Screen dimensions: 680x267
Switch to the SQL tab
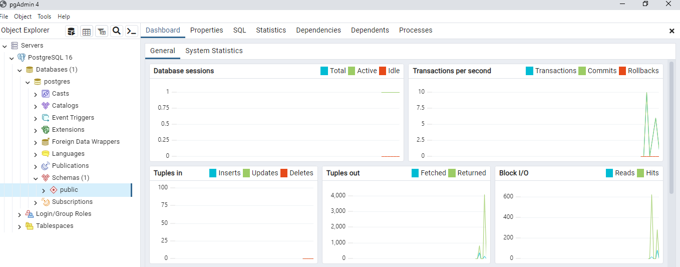coord(239,30)
